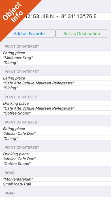Viewport: 111px width, 197px height.
Task: Tap the Add as Favorite button
Action: click(29, 34)
